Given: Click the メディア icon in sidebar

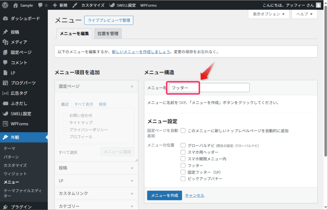Looking at the screenshot, I should 5,42.
